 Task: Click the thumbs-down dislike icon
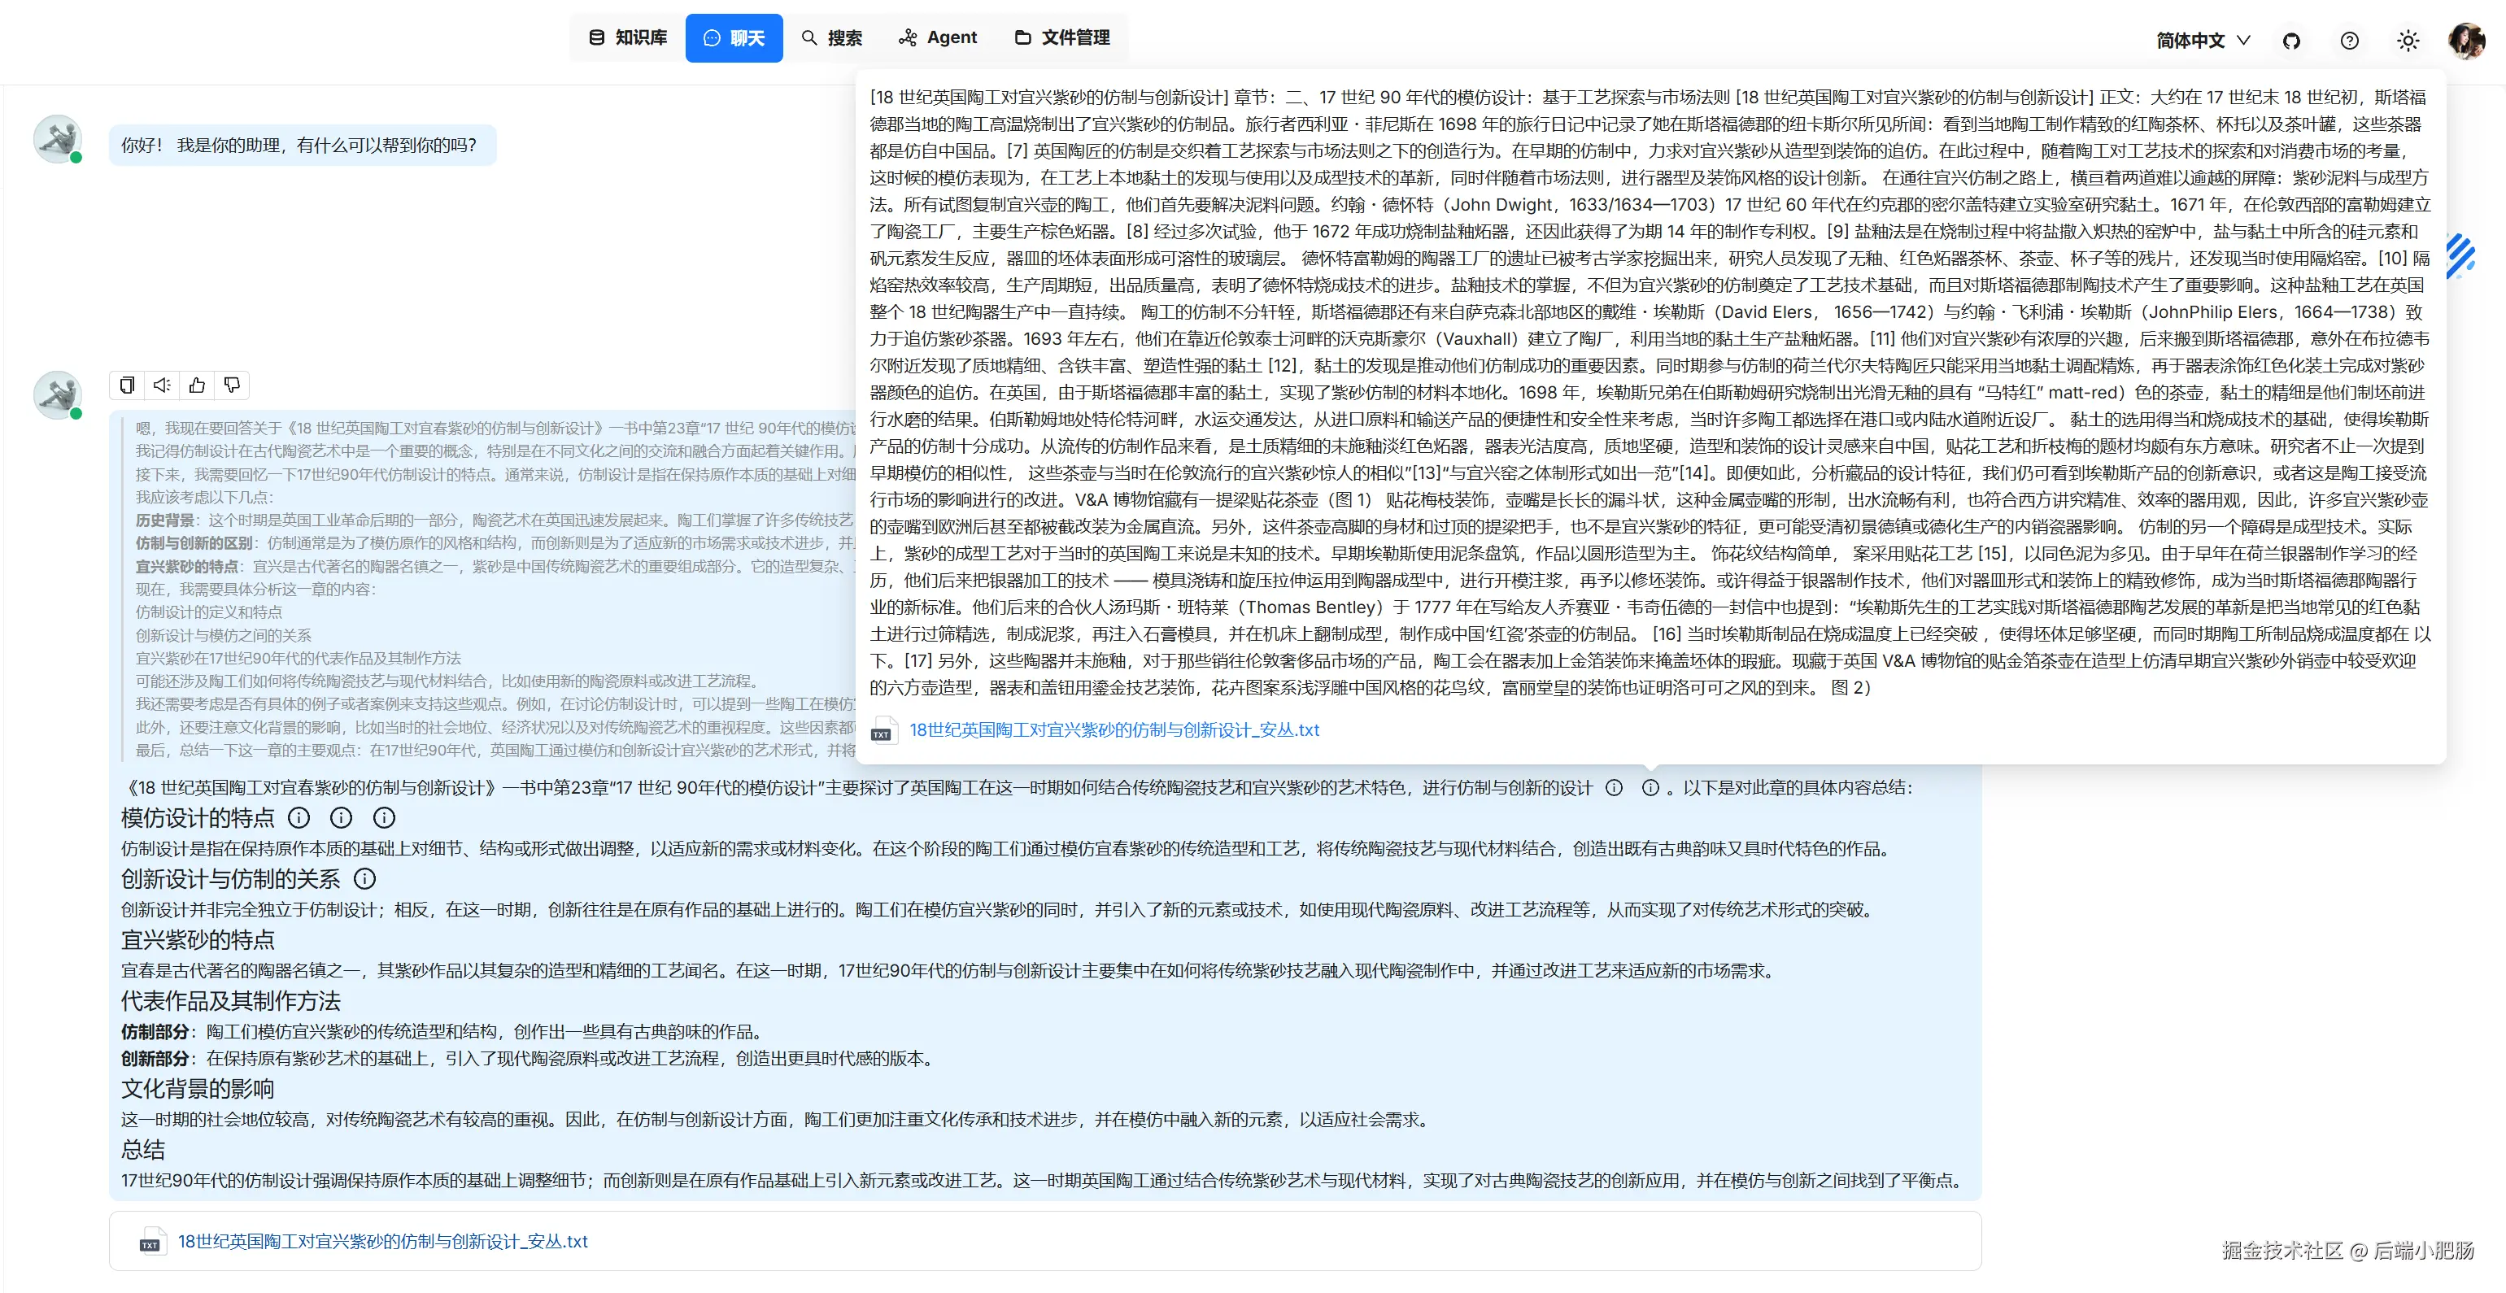pyautogui.click(x=233, y=385)
